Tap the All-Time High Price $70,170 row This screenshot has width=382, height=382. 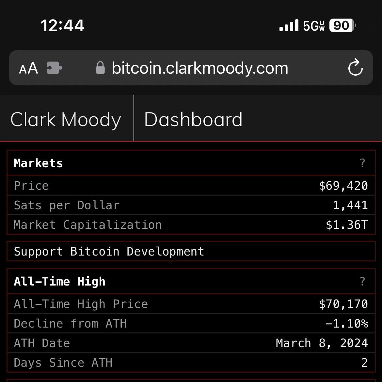191,304
